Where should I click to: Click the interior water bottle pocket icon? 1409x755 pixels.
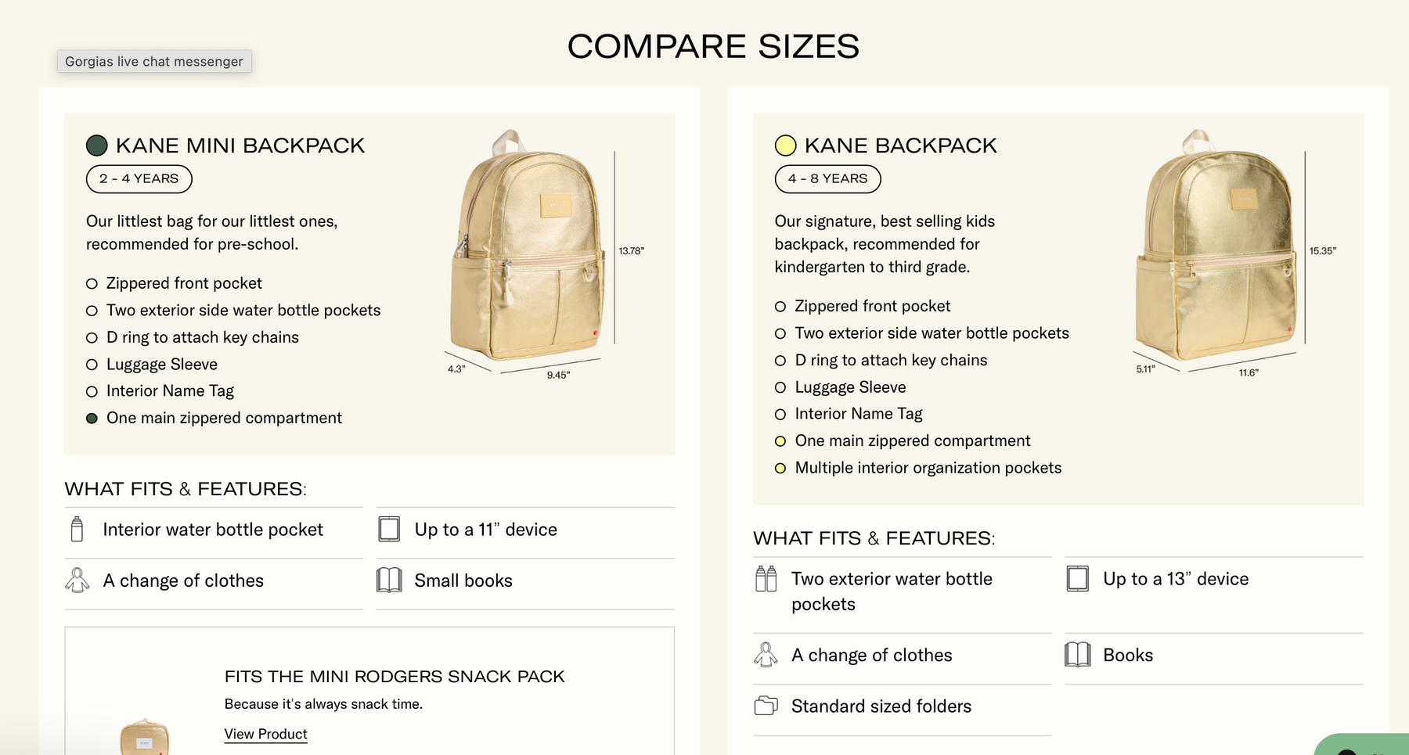pyautogui.click(x=77, y=530)
